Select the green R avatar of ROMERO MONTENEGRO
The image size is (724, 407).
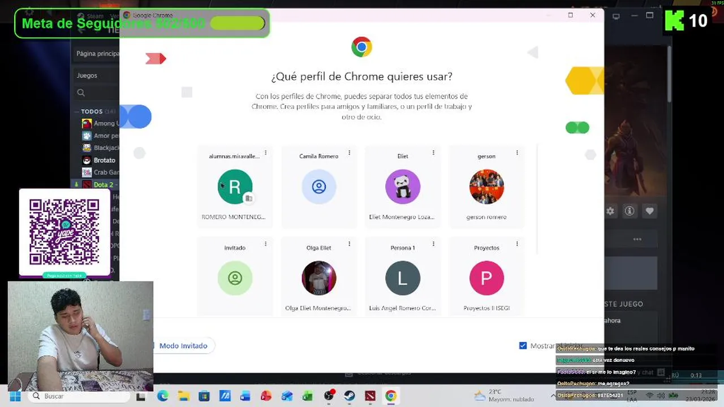[x=235, y=187]
